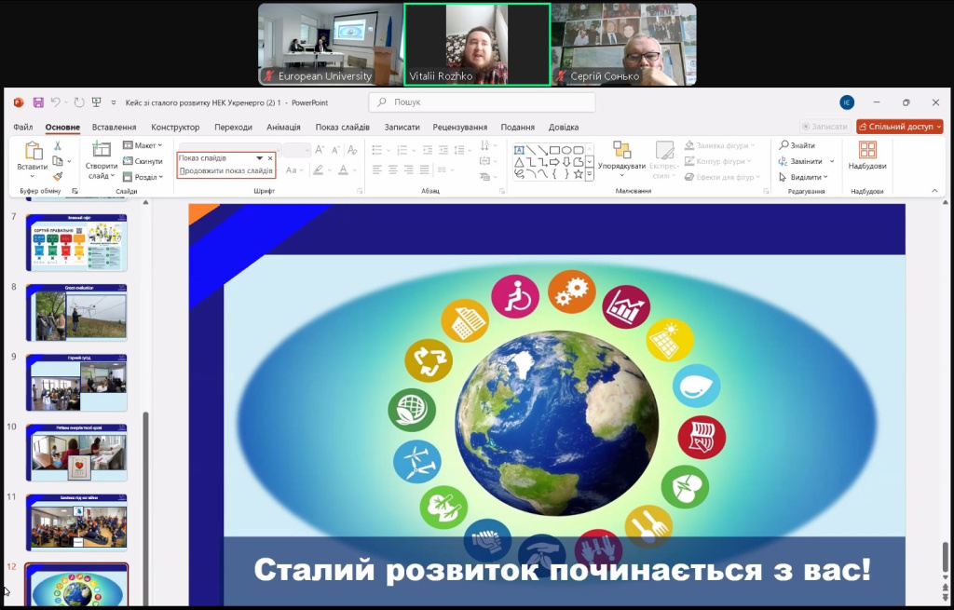The image size is (954, 610).
Task: Click the Спільний доступ share button
Action: [899, 127]
